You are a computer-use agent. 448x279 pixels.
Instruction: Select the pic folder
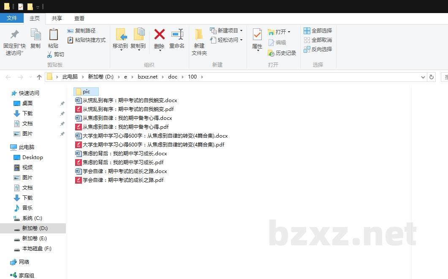pyautogui.click(x=86, y=92)
